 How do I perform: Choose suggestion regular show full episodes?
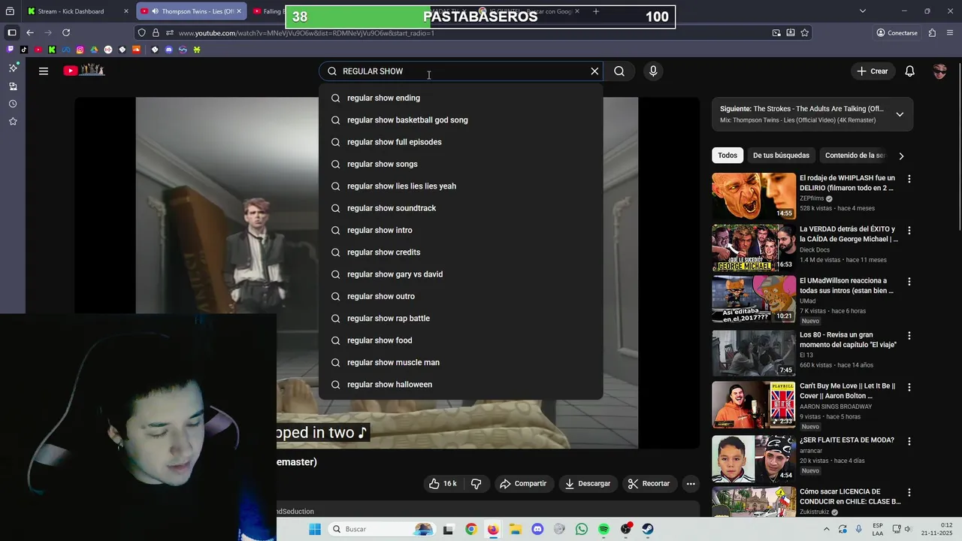click(461, 142)
